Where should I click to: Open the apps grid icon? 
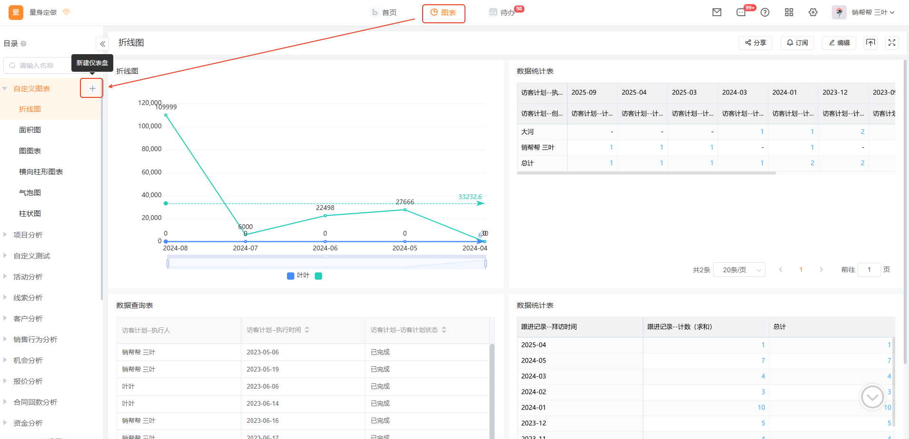coord(789,12)
